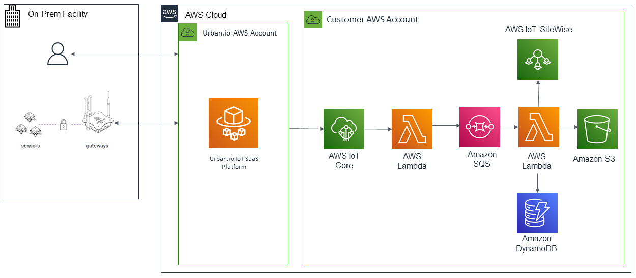Click the Lambda icon below SiteWise
636x278 pixels.
pyautogui.click(x=539, y=127)
